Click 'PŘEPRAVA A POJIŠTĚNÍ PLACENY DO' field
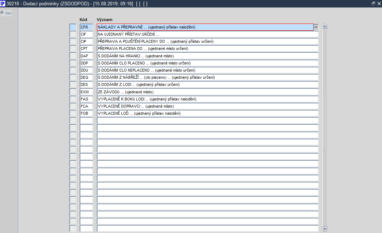 [x=207, y=41]
